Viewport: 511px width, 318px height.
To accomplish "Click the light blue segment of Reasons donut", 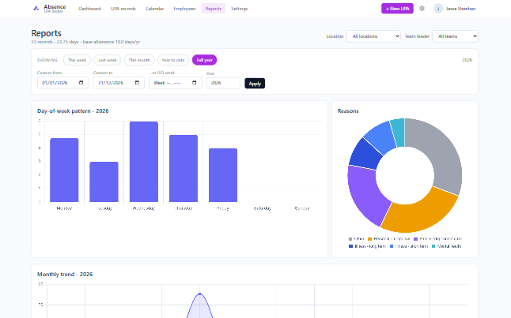I will coord(381,137).
